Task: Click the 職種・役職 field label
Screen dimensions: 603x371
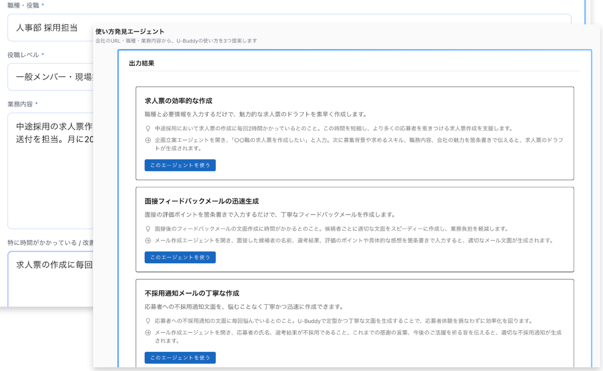Action: [23, 5]
